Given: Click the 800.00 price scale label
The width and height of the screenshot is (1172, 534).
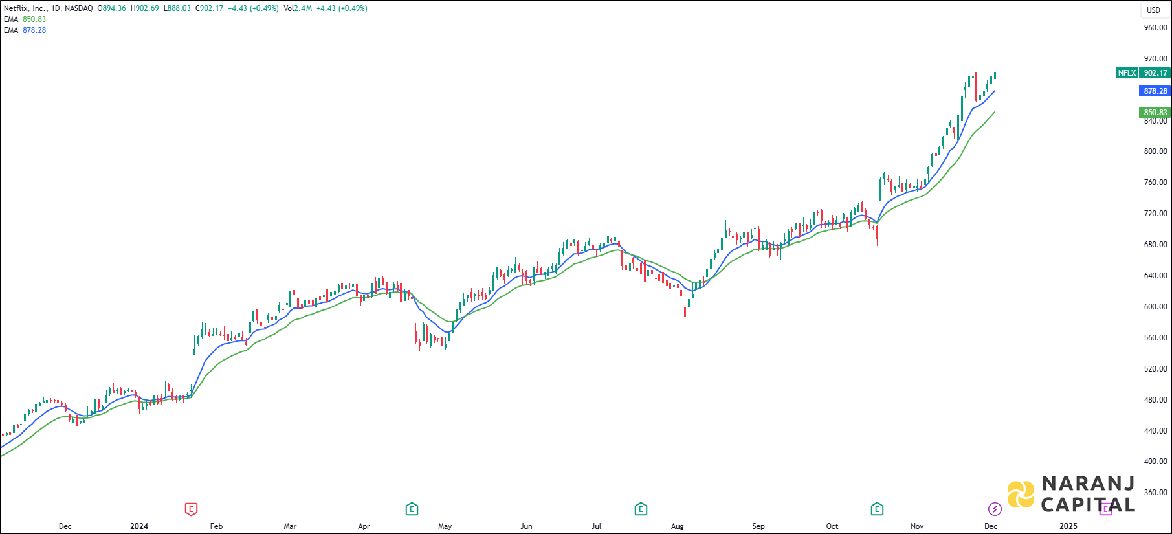Looking at the screenshot, I should tap(1155, 151).
